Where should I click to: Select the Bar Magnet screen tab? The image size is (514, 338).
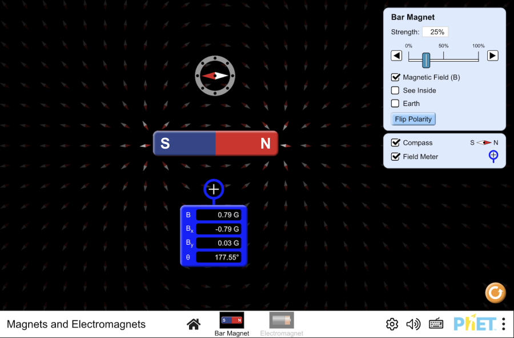232,324
